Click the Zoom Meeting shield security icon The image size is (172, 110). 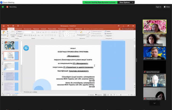click(x=3, y=7)
